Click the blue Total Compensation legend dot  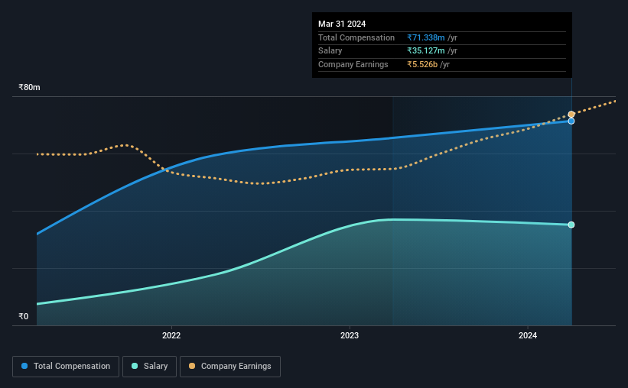pyautogui.click(x=24, y=366)
